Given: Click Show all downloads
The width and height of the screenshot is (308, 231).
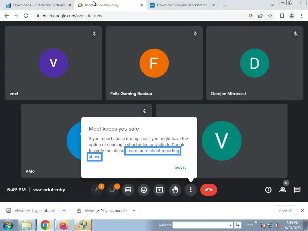Looking at the screenshot, I should click(x=285, y=210).
